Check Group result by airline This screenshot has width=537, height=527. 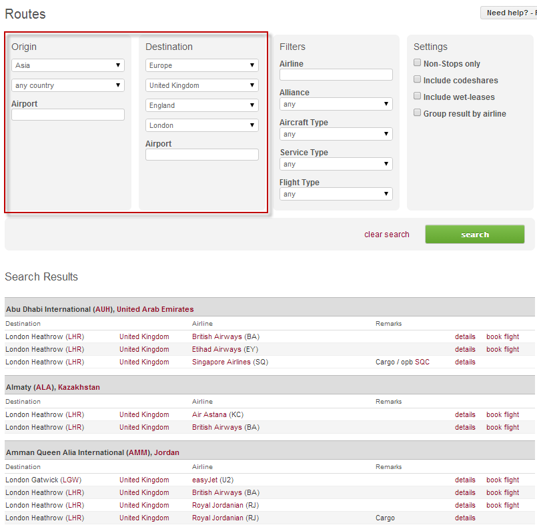click(x=418, y=113)
